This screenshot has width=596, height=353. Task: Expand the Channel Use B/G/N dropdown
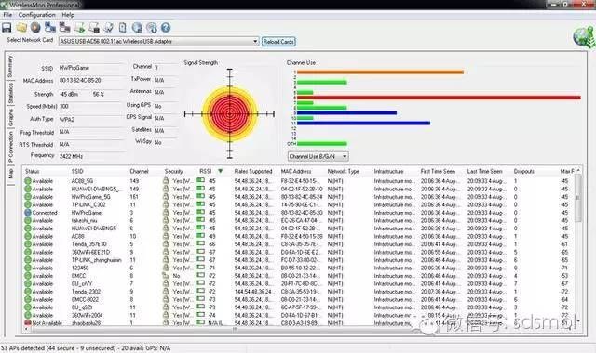click(x=318, y=156)
